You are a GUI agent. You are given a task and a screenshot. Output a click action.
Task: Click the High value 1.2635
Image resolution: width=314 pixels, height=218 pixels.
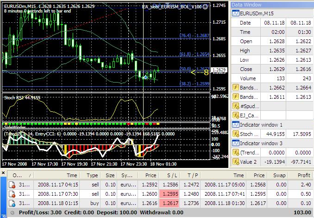pyautogui.click(x=277, y=51)
